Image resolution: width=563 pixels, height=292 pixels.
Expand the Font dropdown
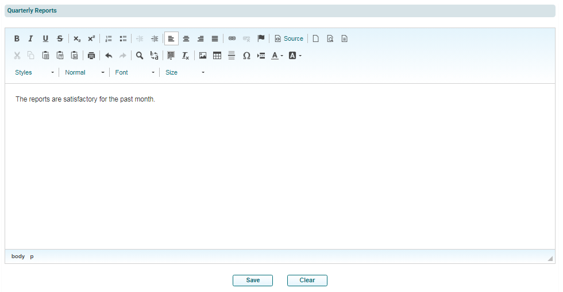(x=135, y=72)
